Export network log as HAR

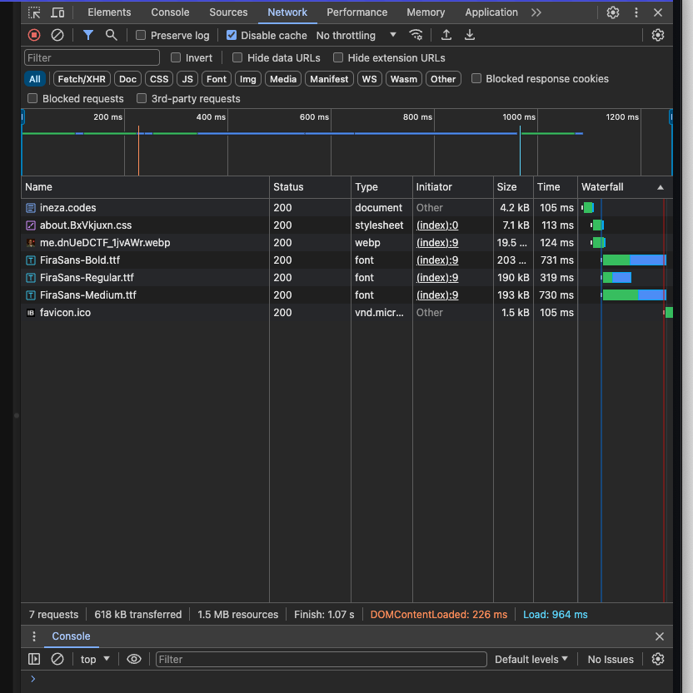469,35
